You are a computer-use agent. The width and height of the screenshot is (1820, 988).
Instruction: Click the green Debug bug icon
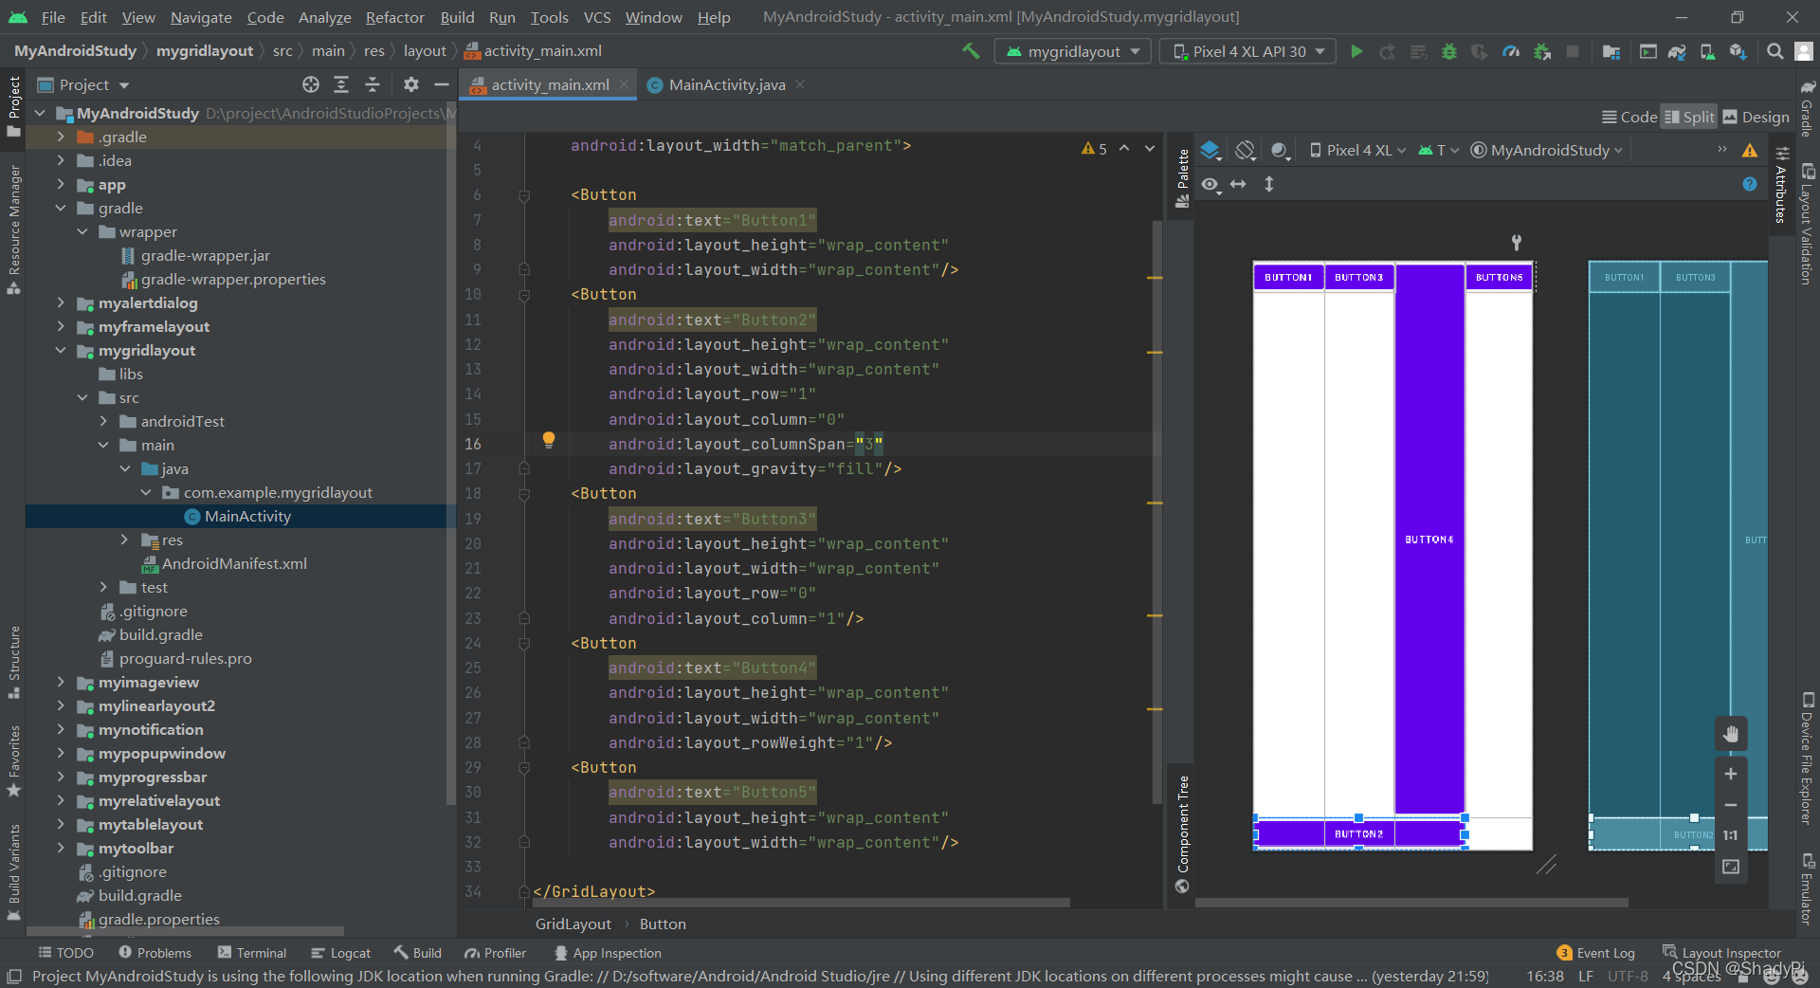(1448, 51)
